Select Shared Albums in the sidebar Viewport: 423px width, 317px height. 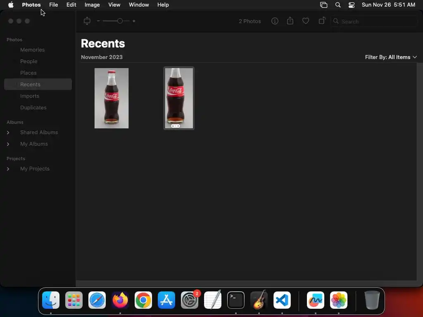(x=39, y=132)
